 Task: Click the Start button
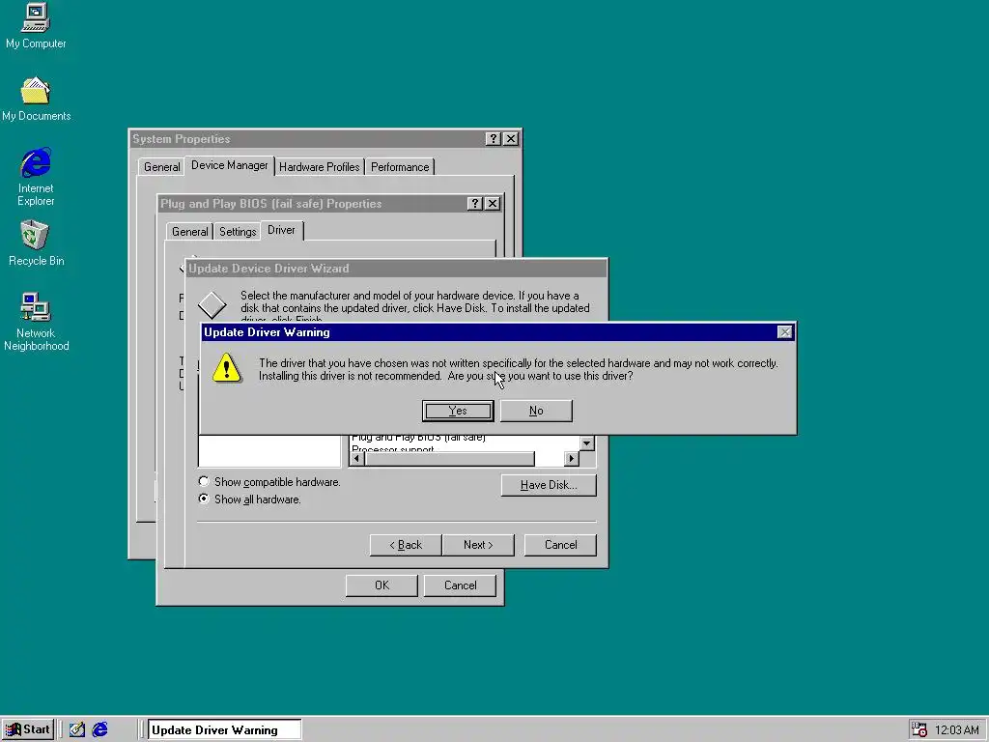28,729
